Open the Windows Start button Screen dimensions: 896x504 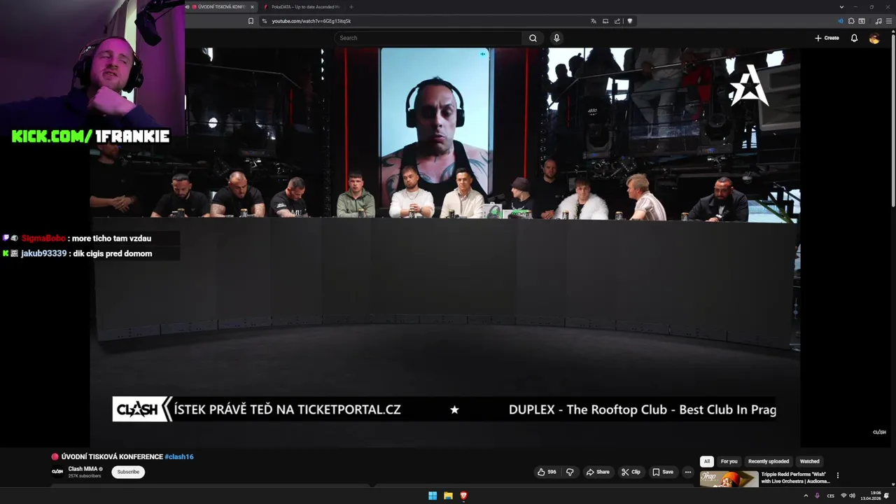pyautogui.click(x=433, y=496)
